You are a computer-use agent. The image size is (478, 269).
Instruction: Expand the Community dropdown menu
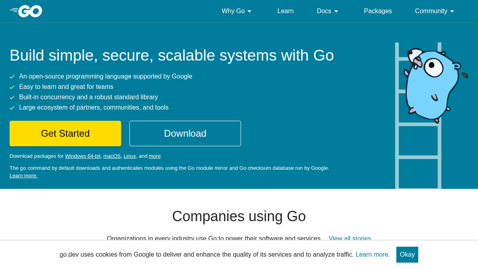(435, 11)
